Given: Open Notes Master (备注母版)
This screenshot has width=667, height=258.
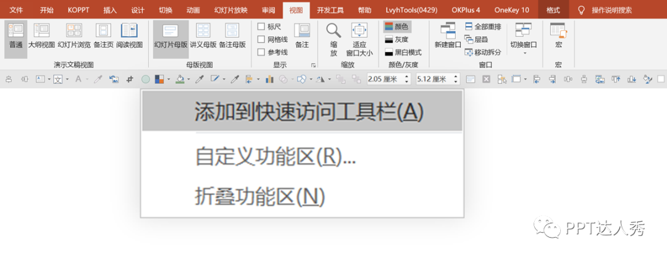Looking at the screenshot, I should 232,35.
